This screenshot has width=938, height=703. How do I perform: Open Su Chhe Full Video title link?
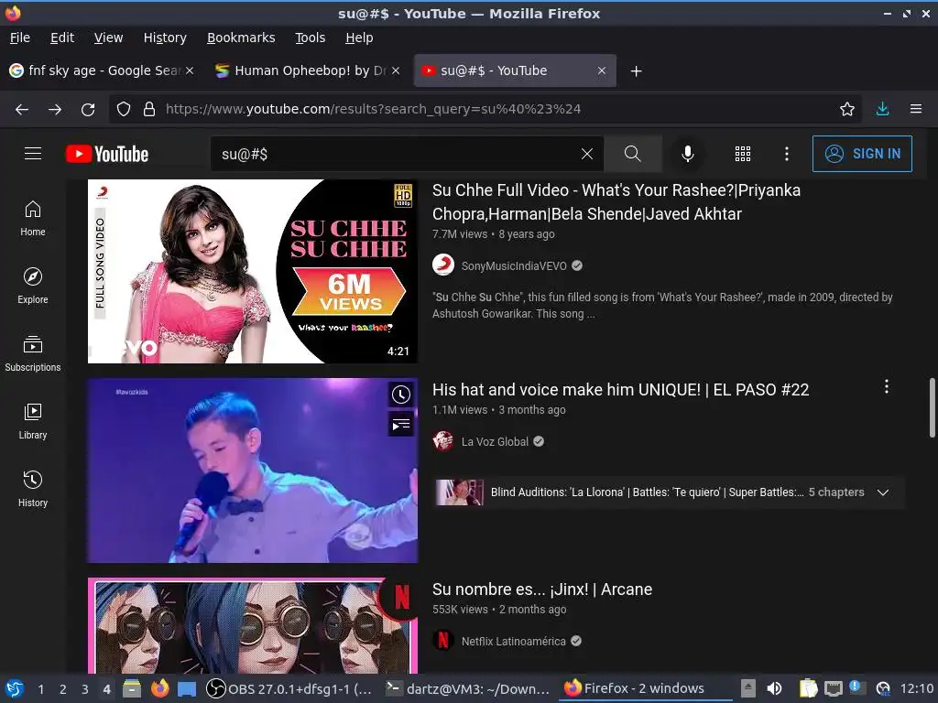point(616,202)
